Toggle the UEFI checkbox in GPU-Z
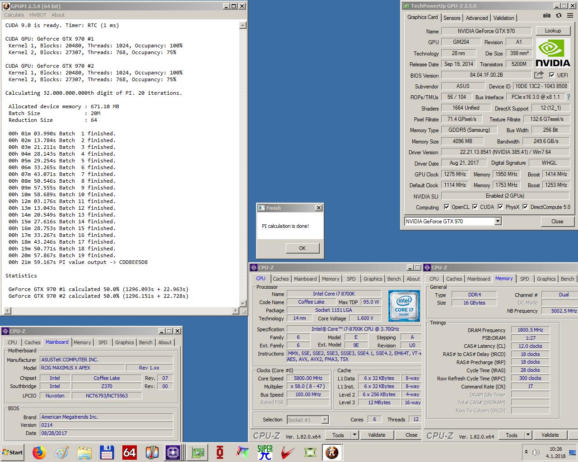This screenshot has height=462, width=578. pos(552,75)
